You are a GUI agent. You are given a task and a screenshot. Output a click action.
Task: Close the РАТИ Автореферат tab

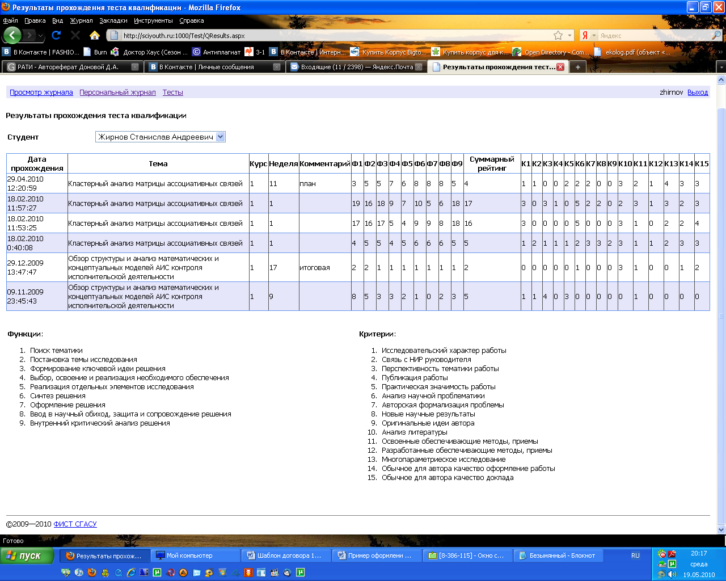(135, 67)
